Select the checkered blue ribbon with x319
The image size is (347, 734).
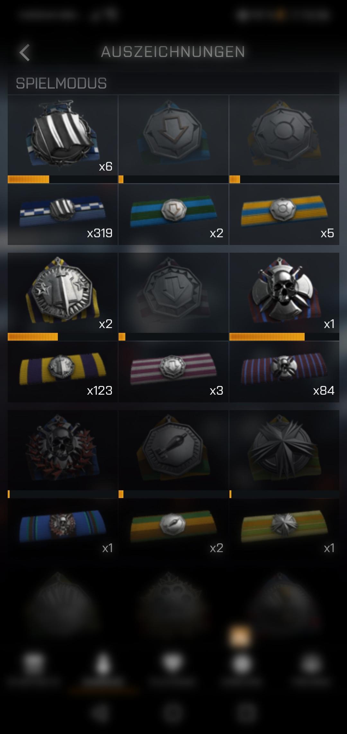click(63, 214)
